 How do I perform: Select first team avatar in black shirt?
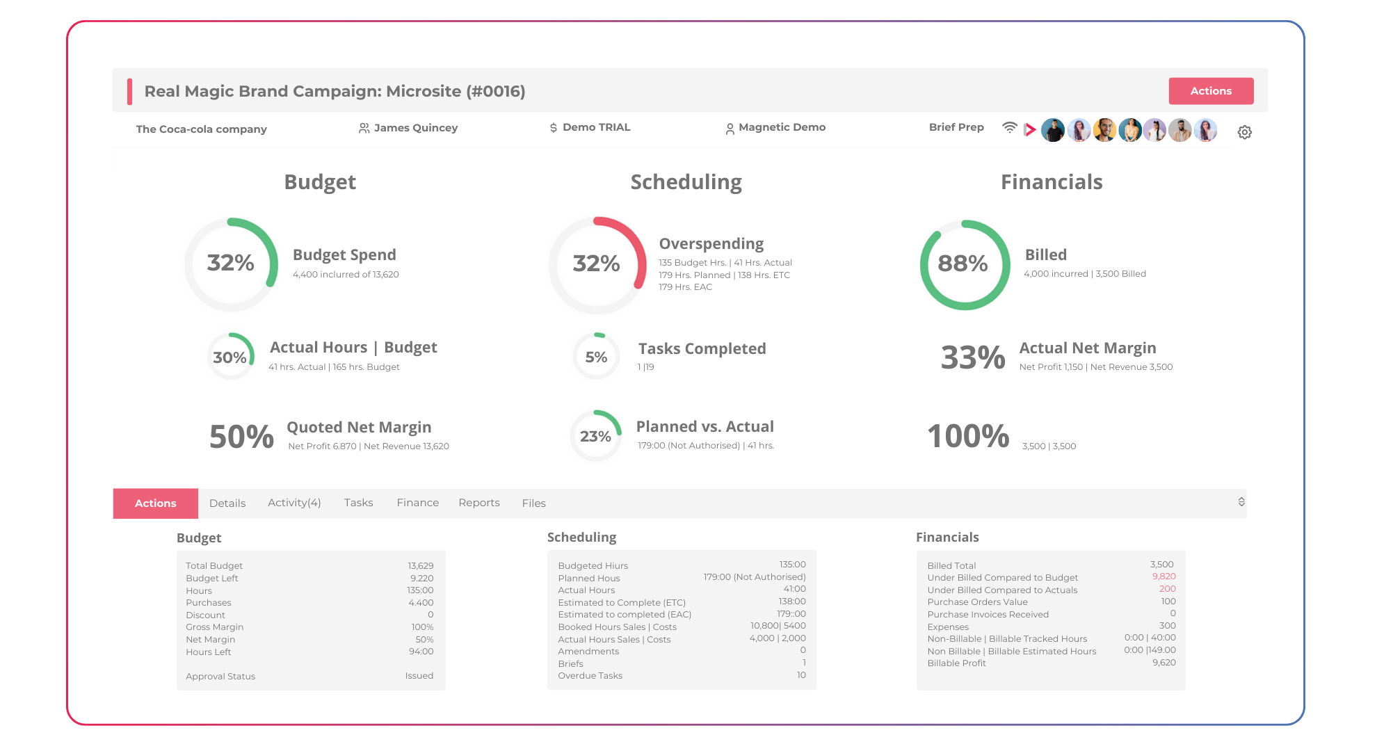pos(1053,130)
